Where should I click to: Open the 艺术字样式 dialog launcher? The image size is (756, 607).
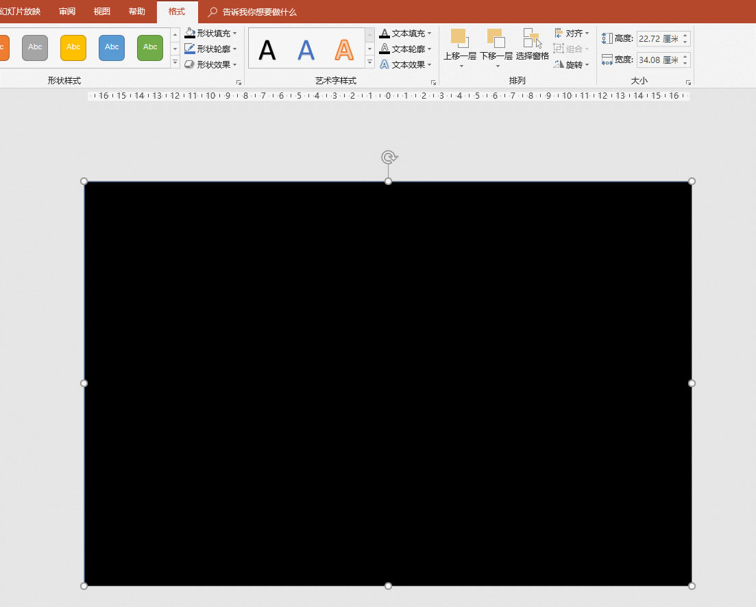pos(433,83)
